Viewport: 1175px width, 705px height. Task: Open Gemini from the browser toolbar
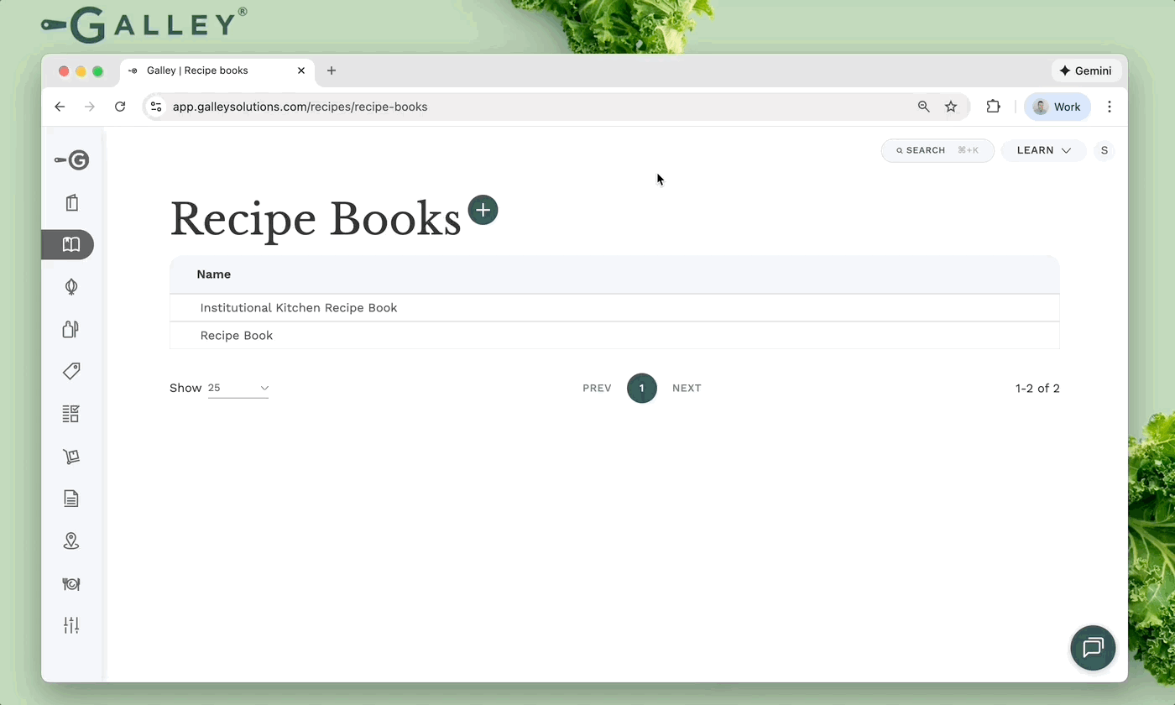point(1086,70)
